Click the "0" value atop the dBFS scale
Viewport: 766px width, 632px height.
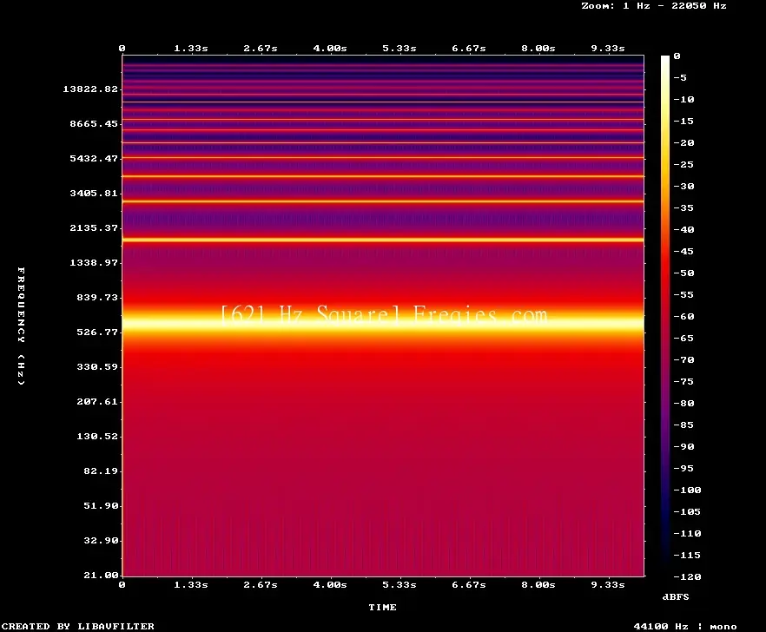(x=677, y=56)
